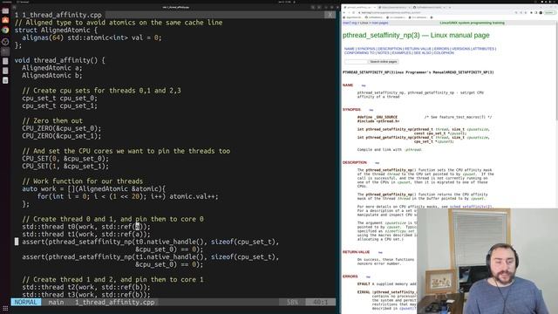Jump to the VERSIONS section link
The width and height of the screenshot is (558, 314).
(460, 49)
